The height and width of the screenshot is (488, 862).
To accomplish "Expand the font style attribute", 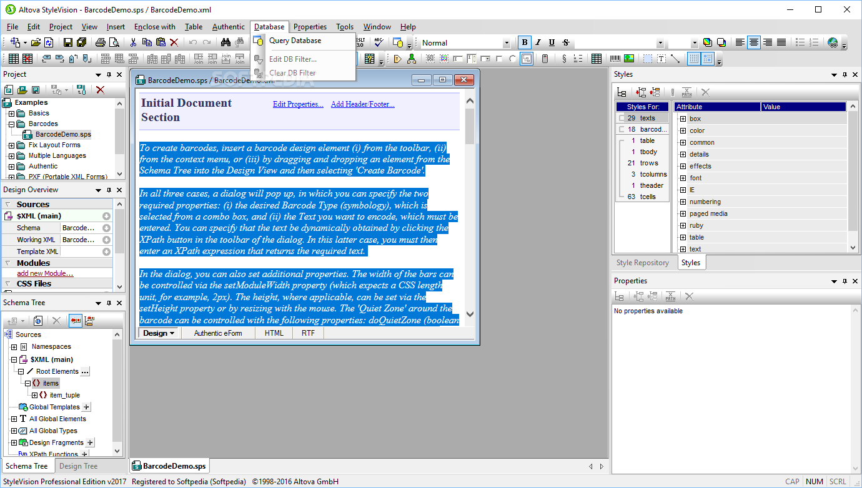I will [683, 178].
